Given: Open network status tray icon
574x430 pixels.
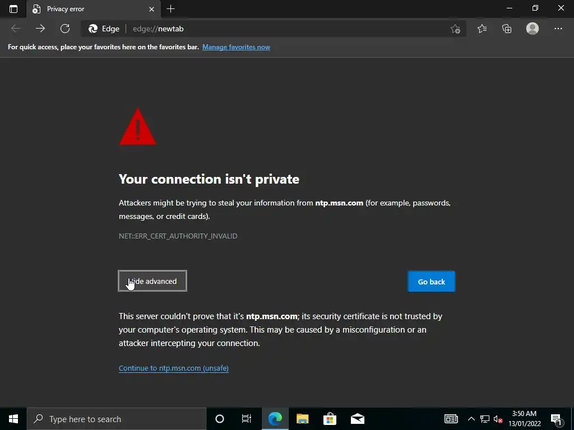Looking at the screenshot, I should [x=485, y=419].
